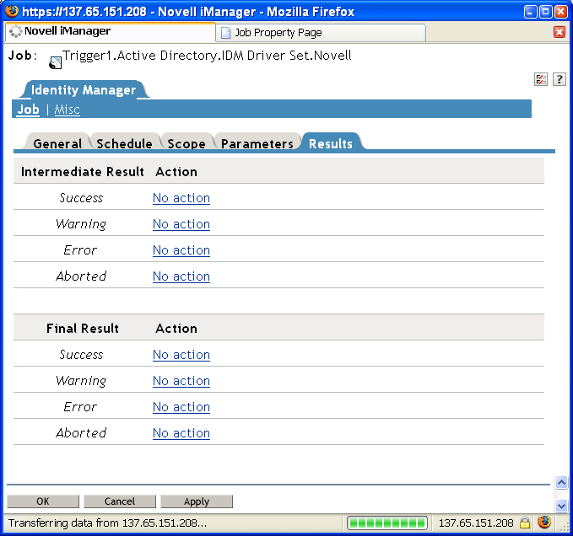This screenshot has width=573, height=536.
Task: Click the green page loading progress bar
Action: [387, 523]
